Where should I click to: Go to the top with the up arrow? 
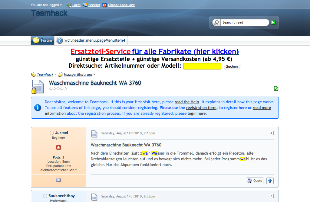click(270, 181)
